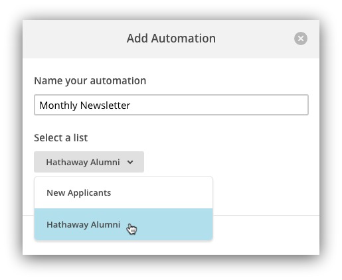The image size is (342, 280).
Task: Choose the highlighted Hathaway Alumni menu option
Action: tap(124, 224)
